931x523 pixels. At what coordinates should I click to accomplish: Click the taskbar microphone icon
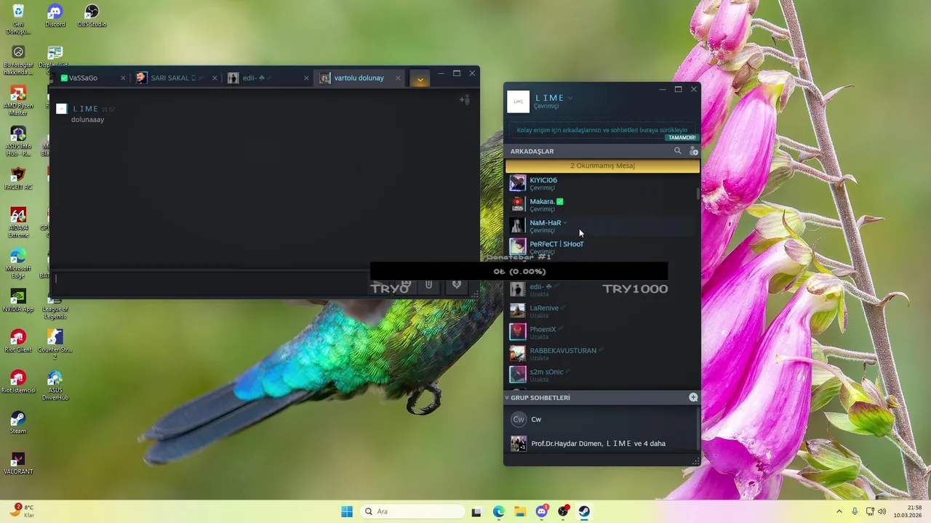855,511
